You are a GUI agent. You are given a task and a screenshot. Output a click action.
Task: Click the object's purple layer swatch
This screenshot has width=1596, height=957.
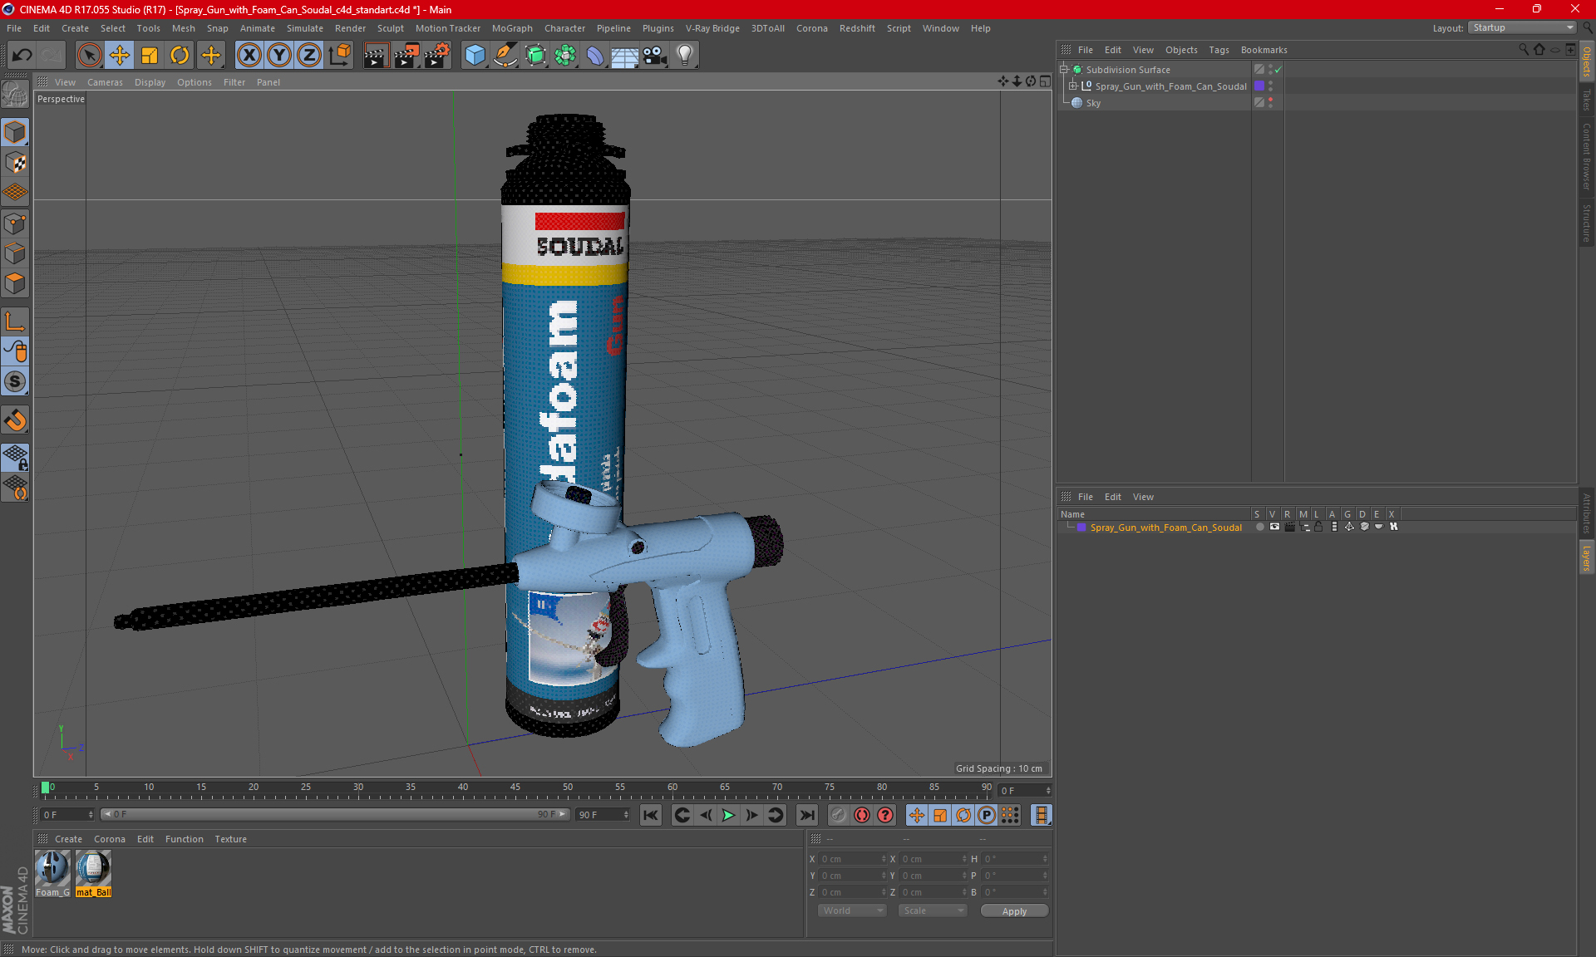(1259, 86)
